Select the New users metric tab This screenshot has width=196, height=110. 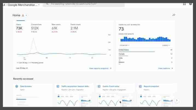tap(56, 28)
